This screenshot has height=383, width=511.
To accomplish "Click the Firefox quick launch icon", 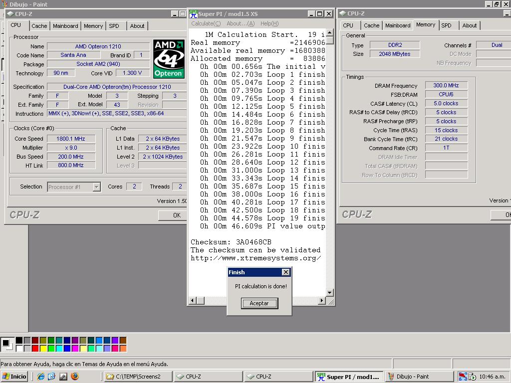I will 75,377.
